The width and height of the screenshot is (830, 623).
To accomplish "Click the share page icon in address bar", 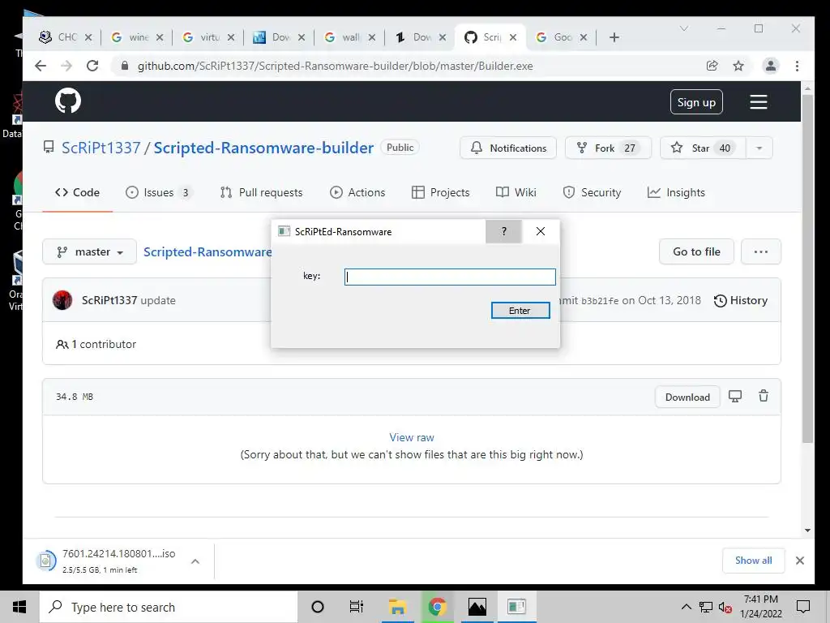I will click(x=712, y=66).
